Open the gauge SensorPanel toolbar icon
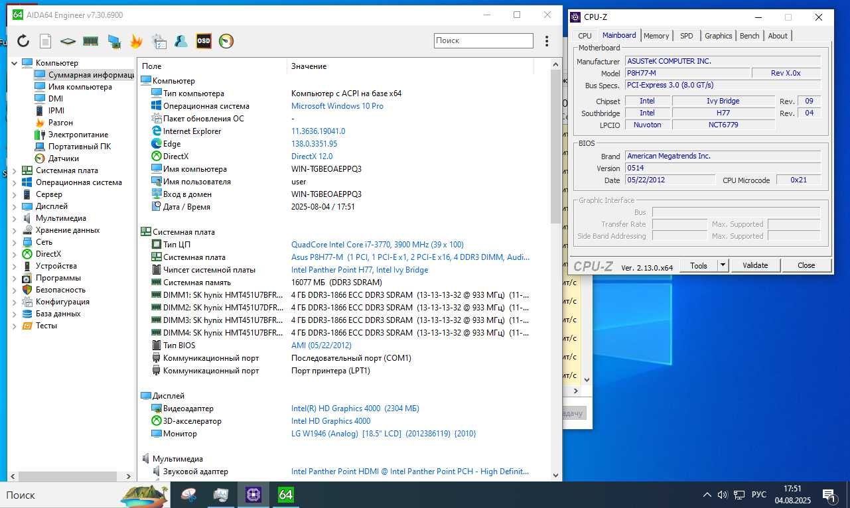 tap(226, 41)
